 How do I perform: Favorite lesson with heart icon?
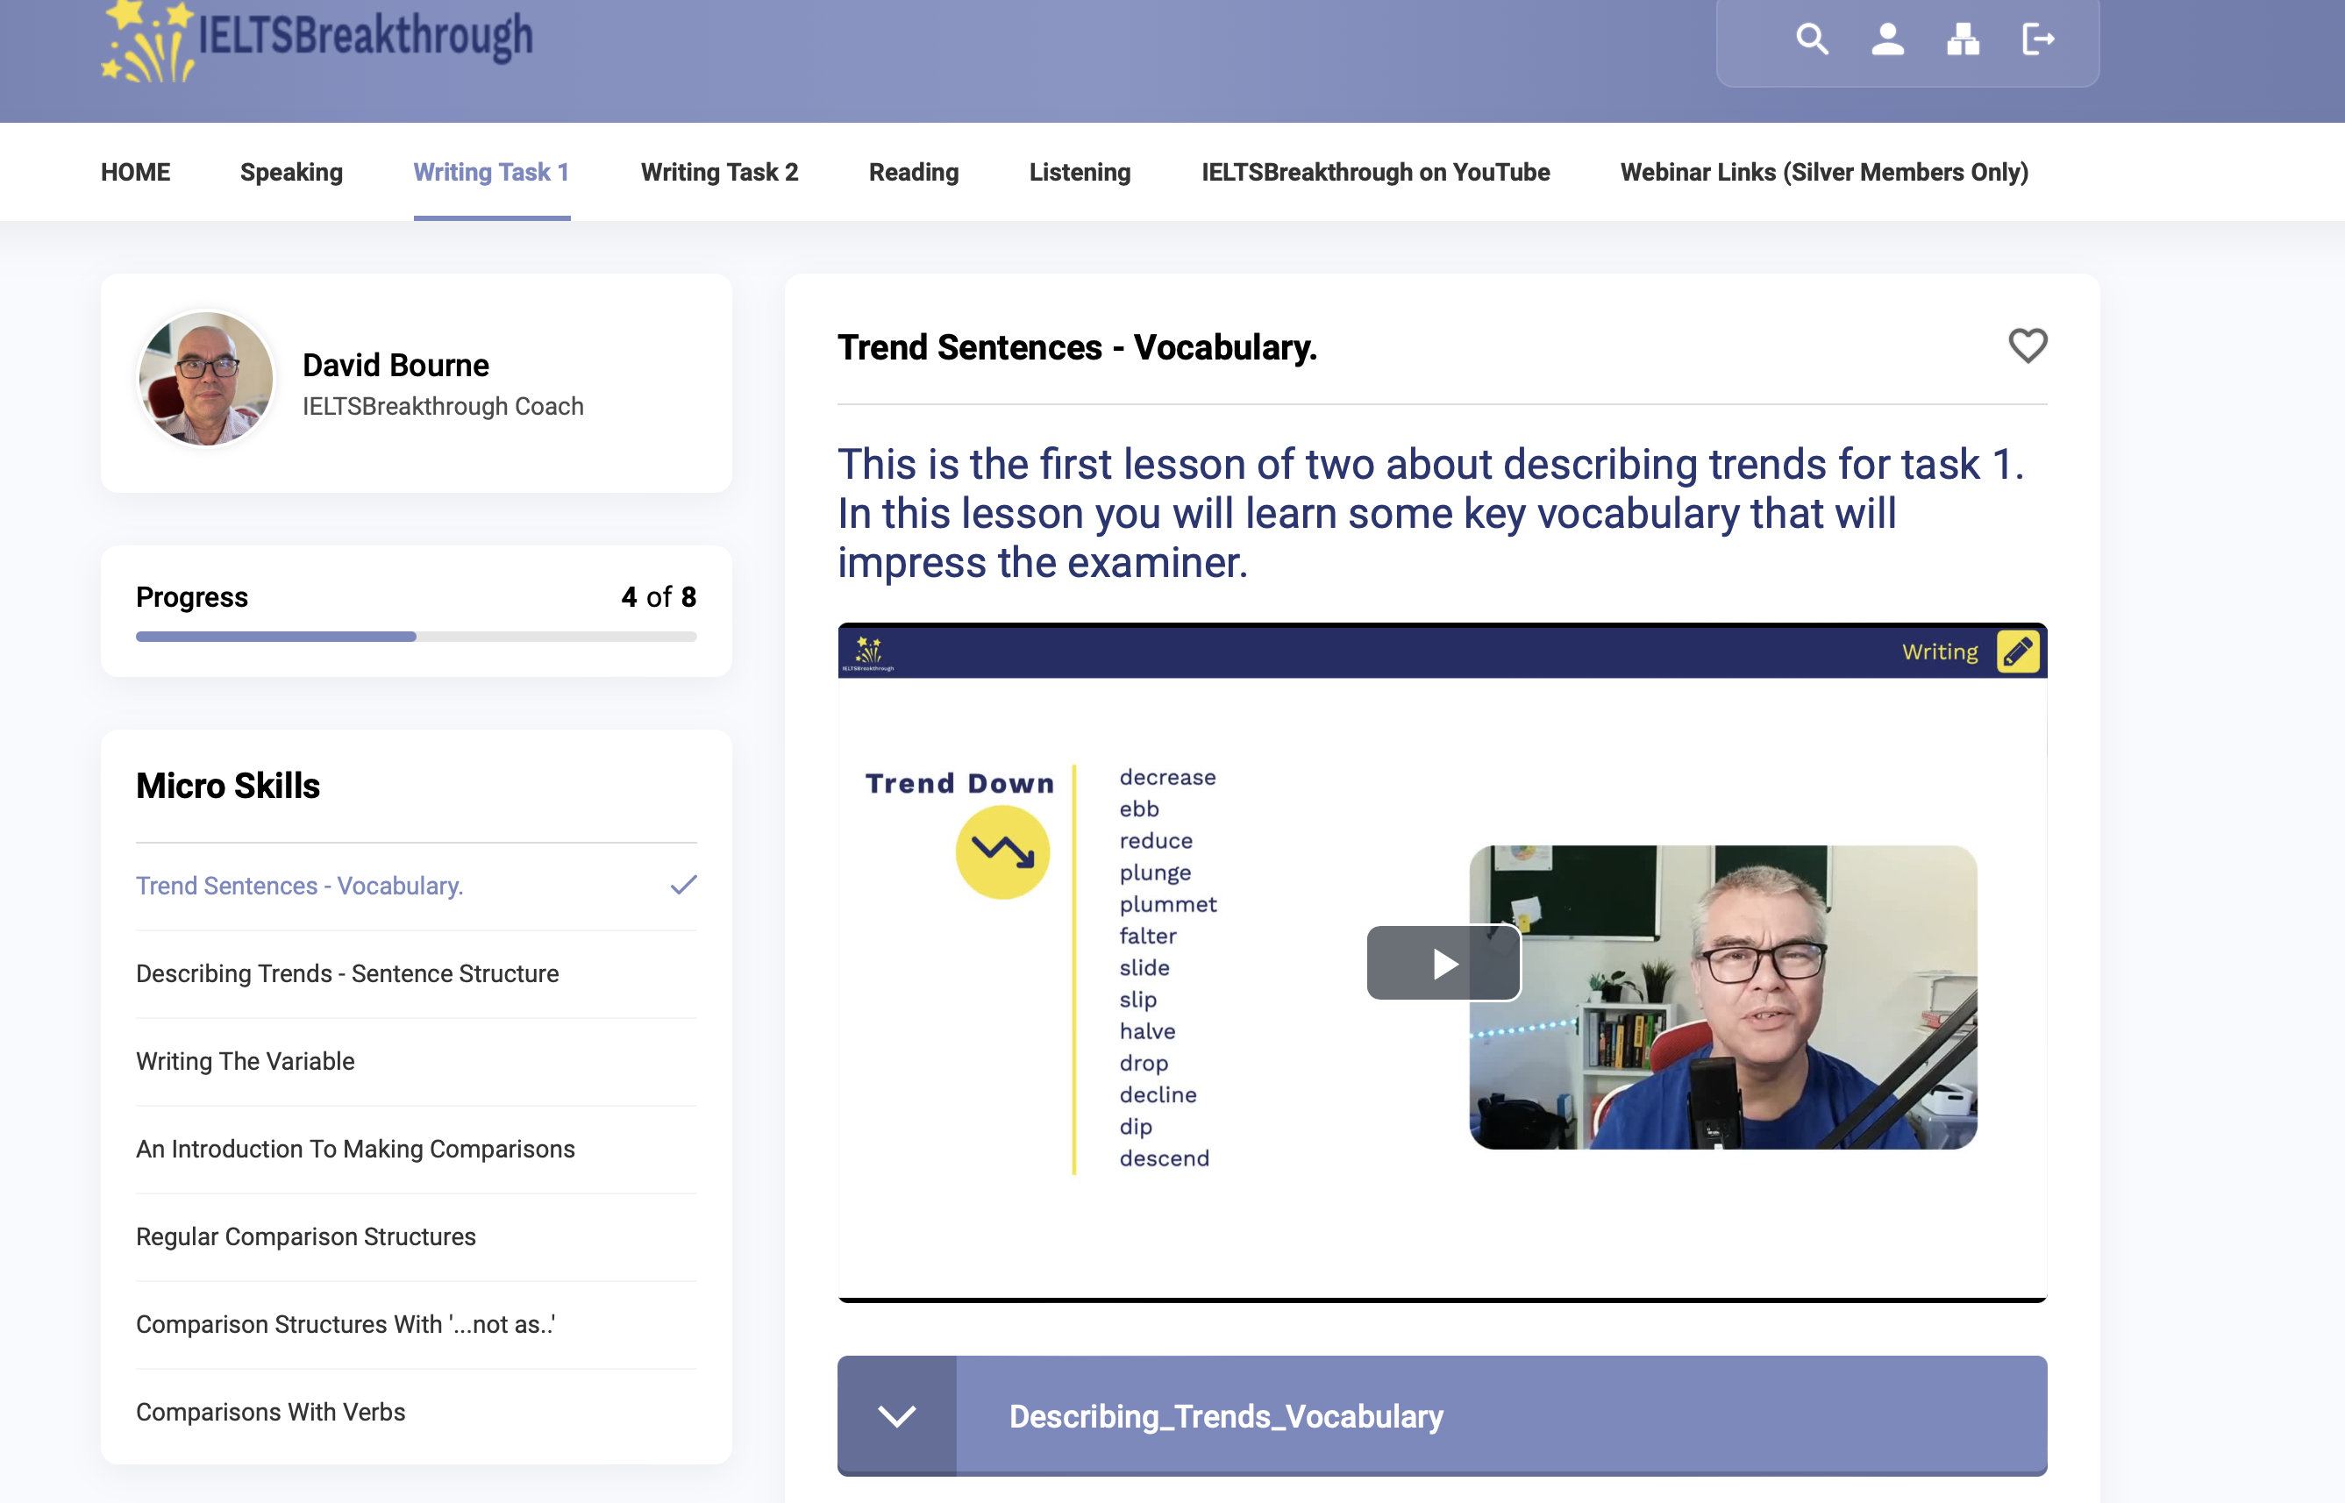2027,345
